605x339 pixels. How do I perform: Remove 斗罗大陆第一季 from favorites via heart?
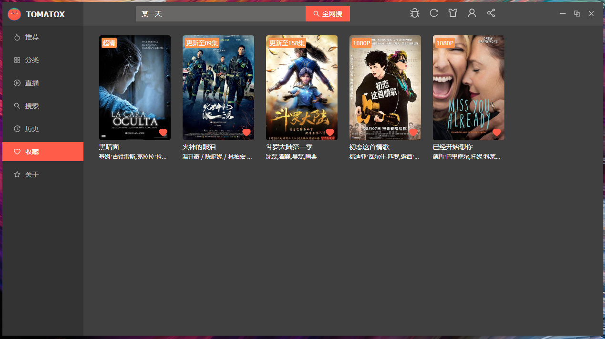pyautogui.click(x=330, y=133)
